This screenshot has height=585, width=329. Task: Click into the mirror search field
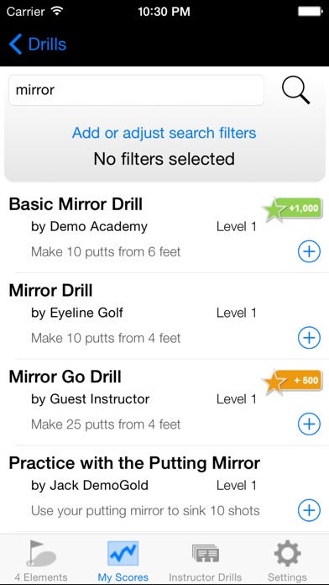pos(136,90)
